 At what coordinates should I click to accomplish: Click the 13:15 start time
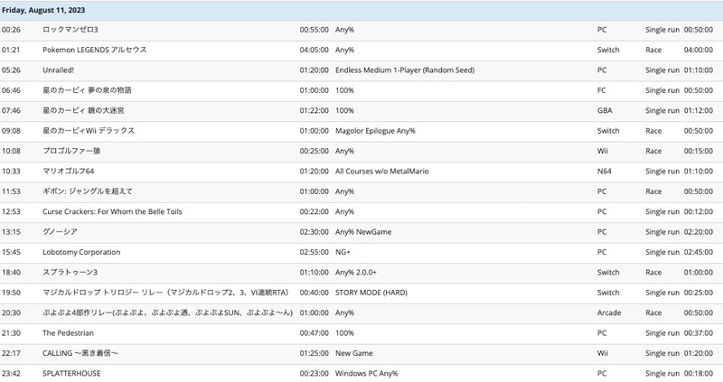pyautogui.click(x=11, y=232)
